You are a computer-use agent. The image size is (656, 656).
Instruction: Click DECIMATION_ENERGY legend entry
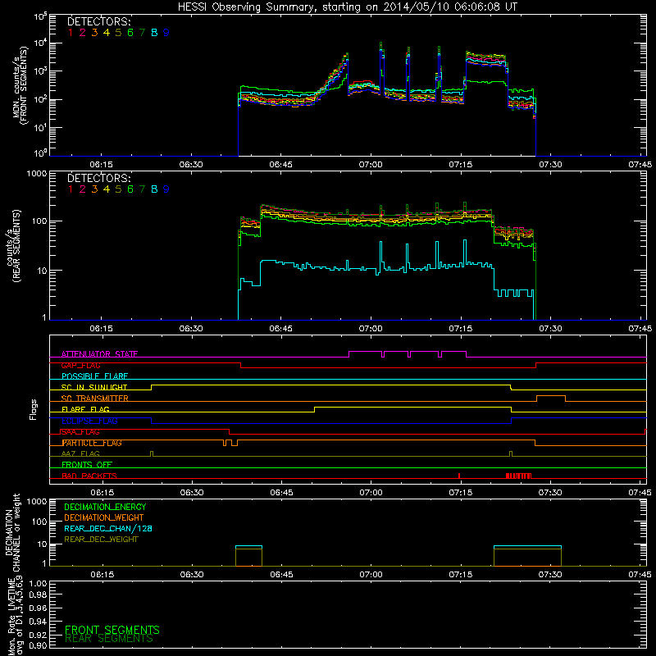point(105,507)
